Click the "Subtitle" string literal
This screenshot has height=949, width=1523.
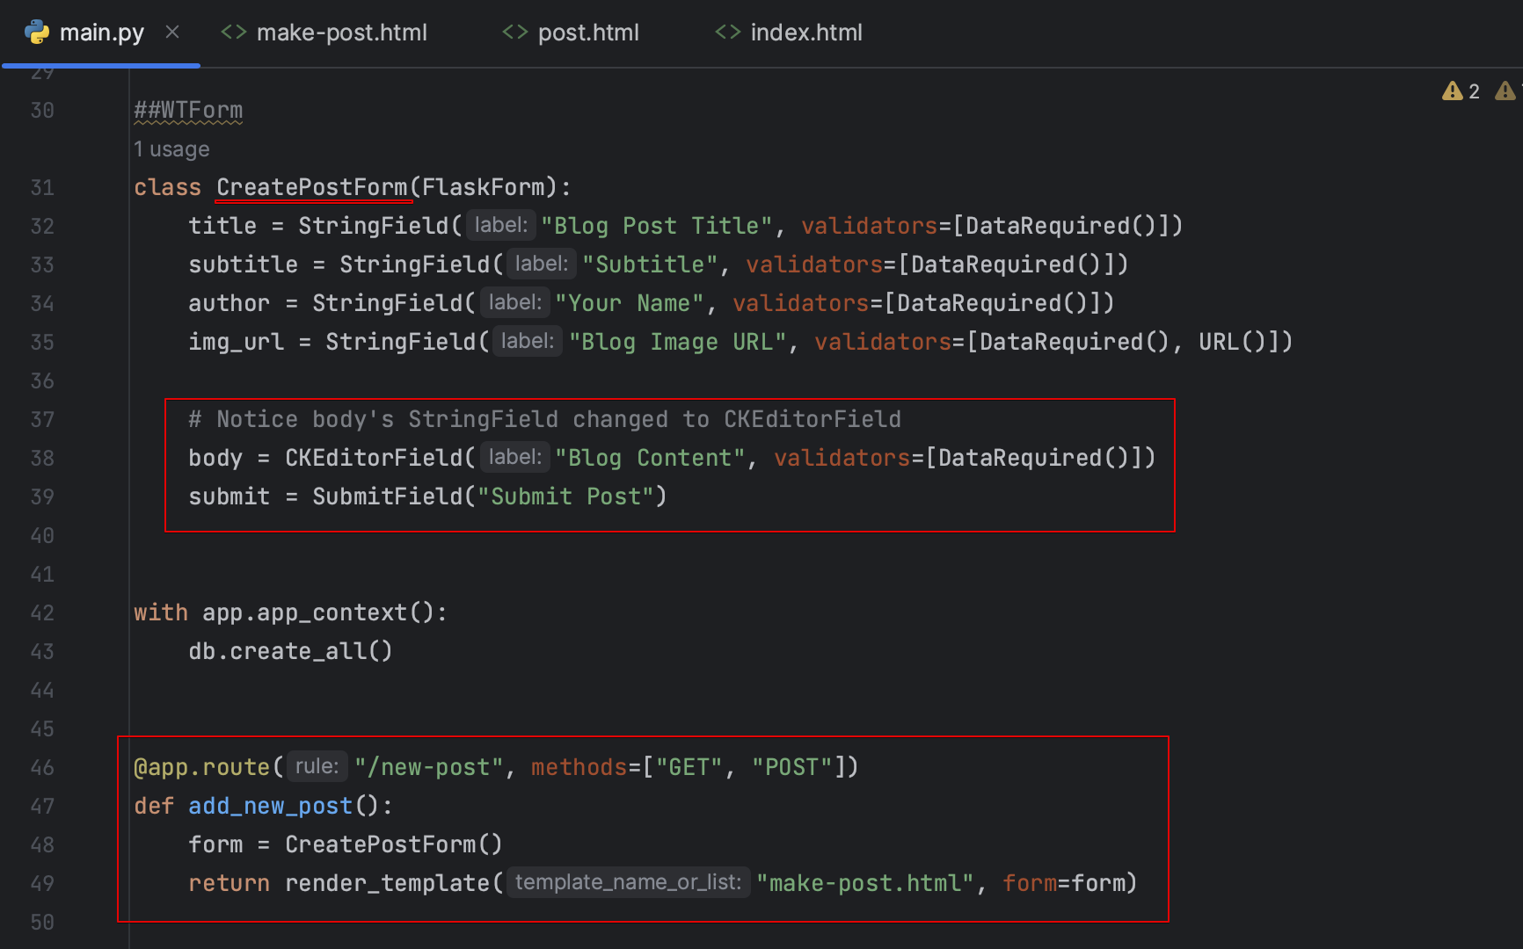click(651, 264)
